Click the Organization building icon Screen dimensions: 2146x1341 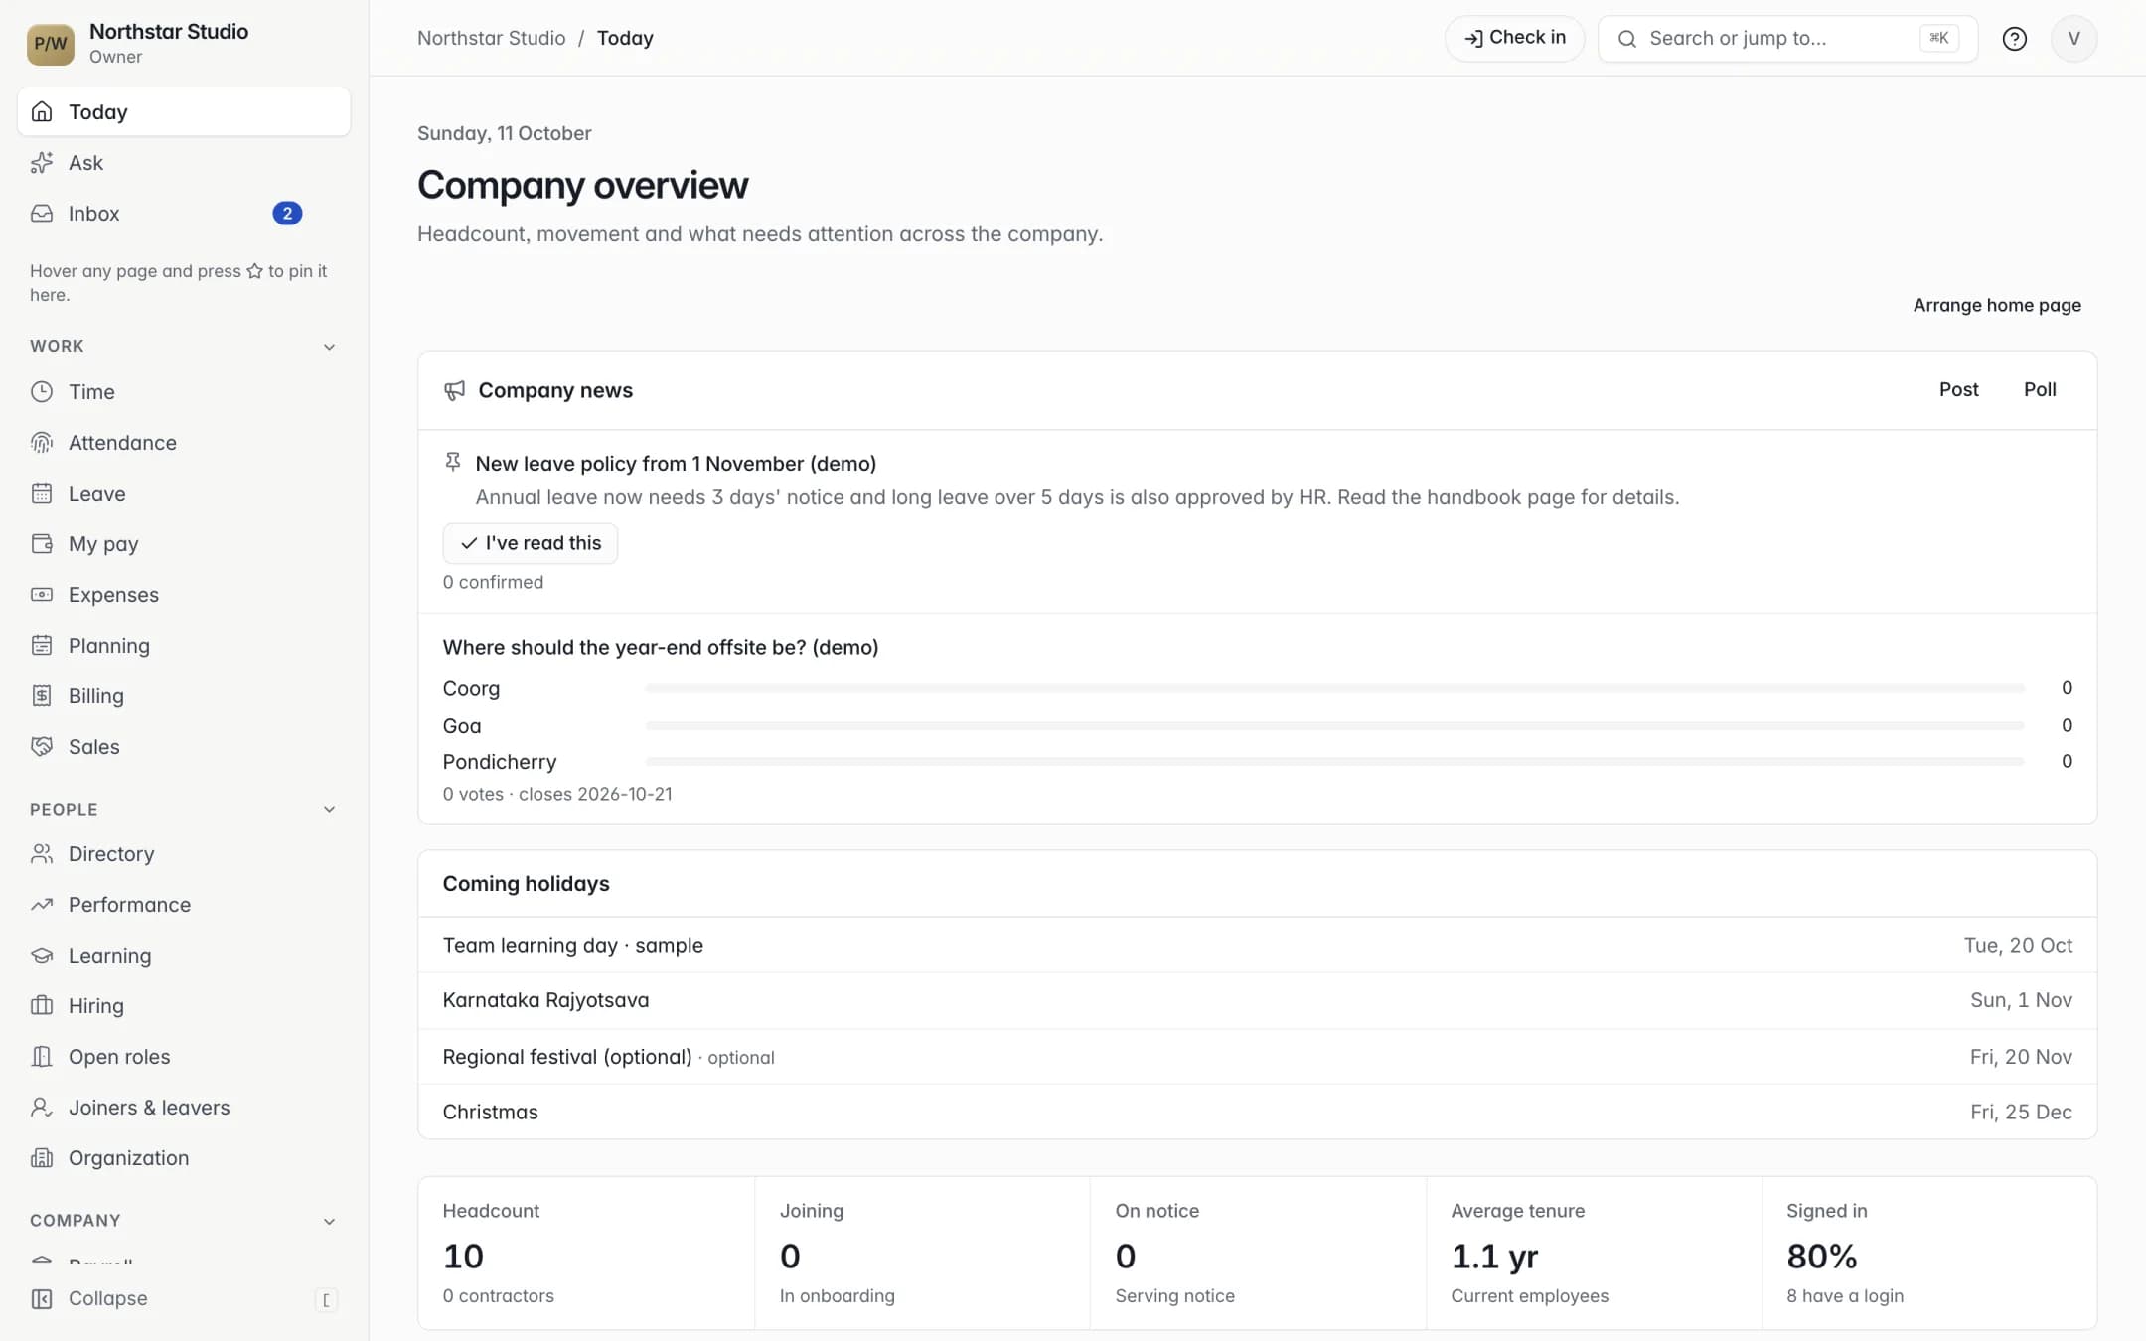click(x=42, y=1158)
